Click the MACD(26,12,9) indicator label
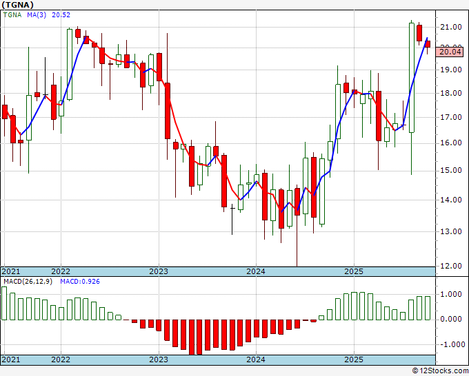469x376 pixels. [x=28, y=282]
